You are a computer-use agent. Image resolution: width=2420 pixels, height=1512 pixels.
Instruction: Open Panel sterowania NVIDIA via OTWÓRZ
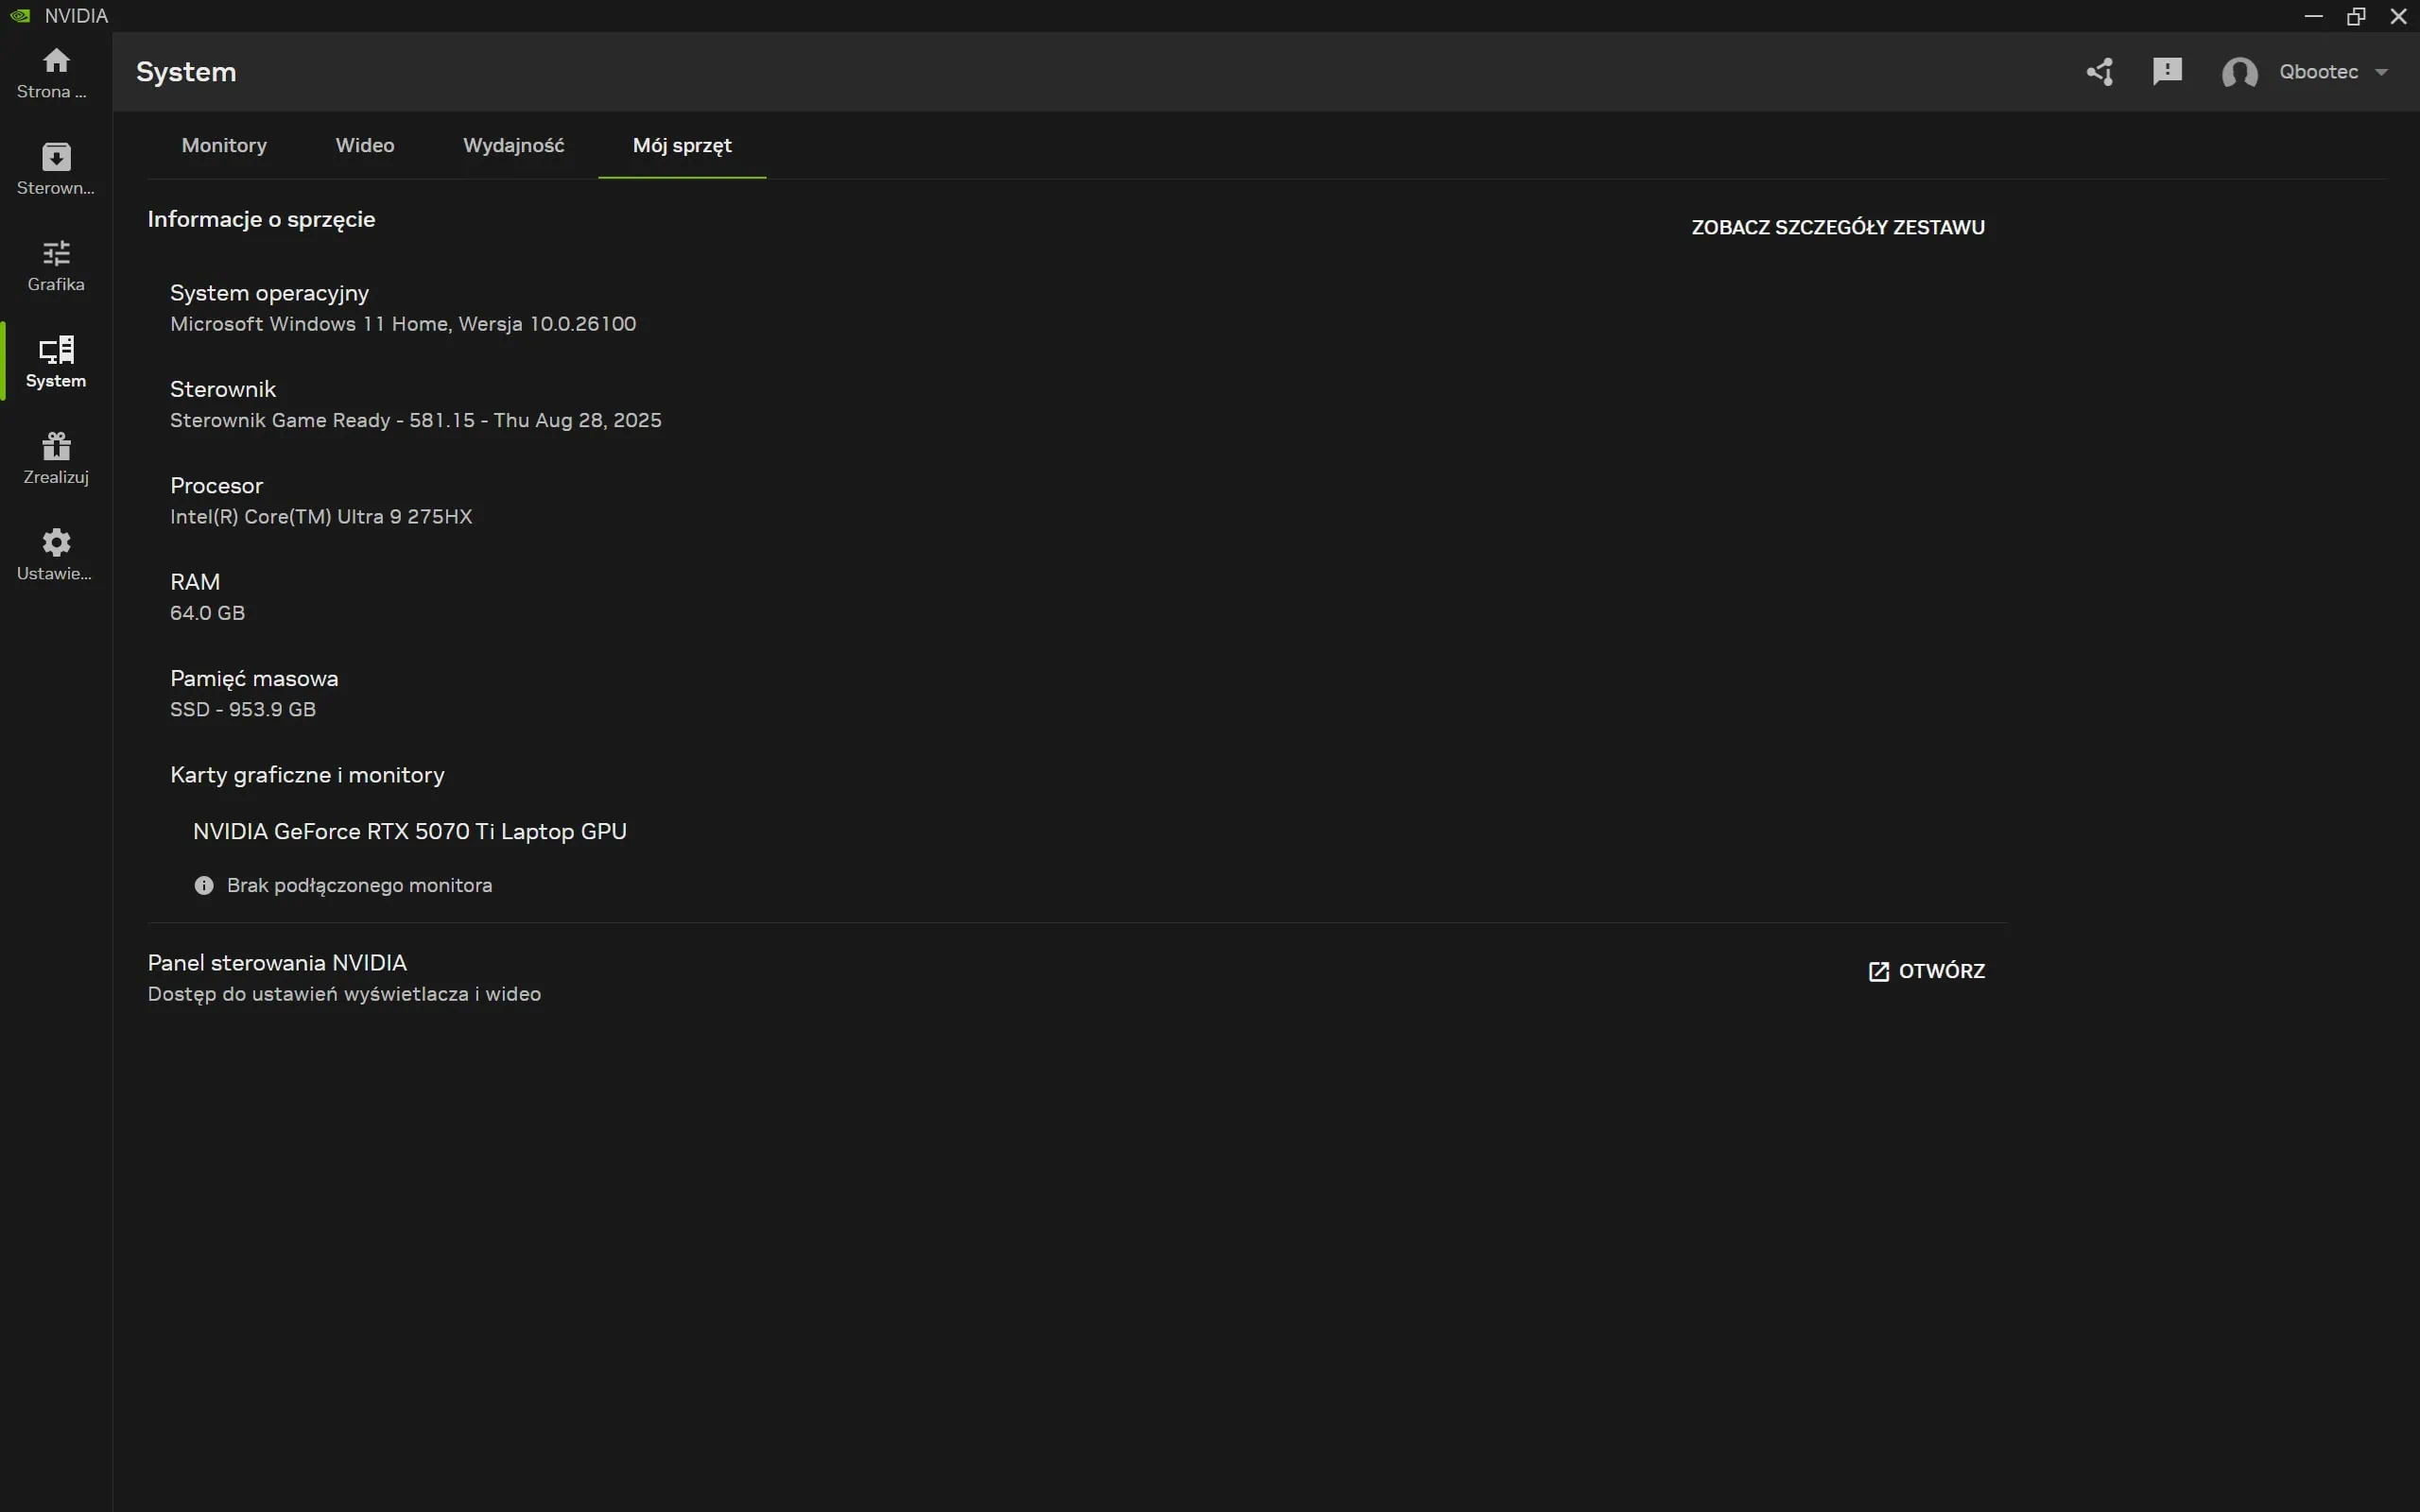(1940, 970)
